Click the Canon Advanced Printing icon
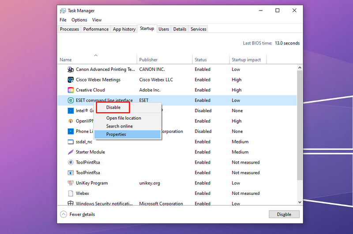This screenshot has width=353, height=234. 71,69
